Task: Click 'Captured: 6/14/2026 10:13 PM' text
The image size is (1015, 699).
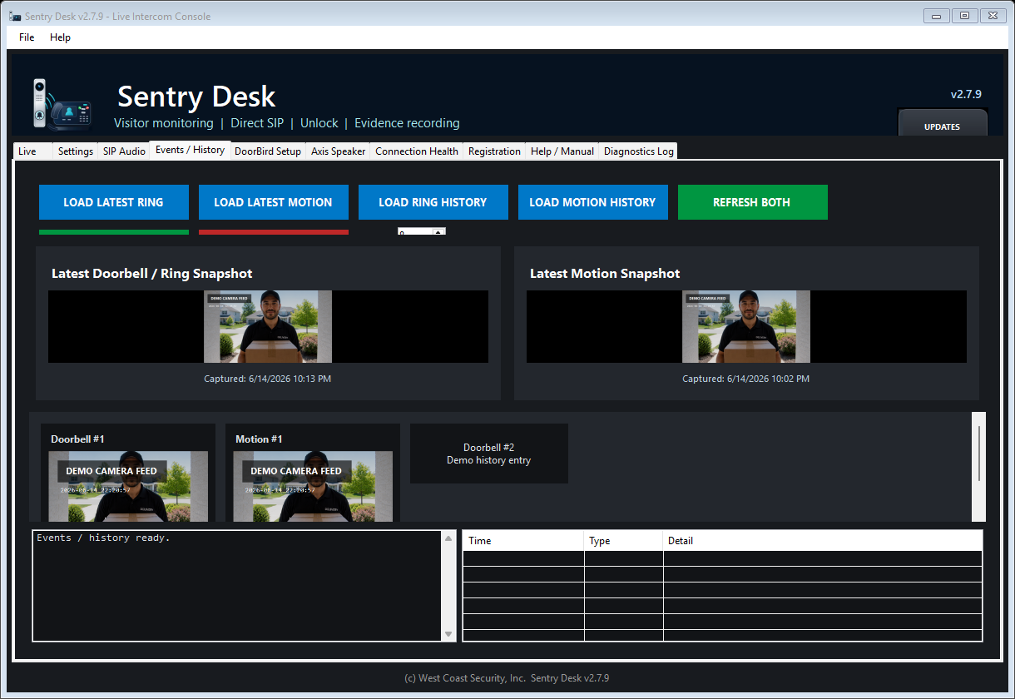Action: [x=268, y=379]
